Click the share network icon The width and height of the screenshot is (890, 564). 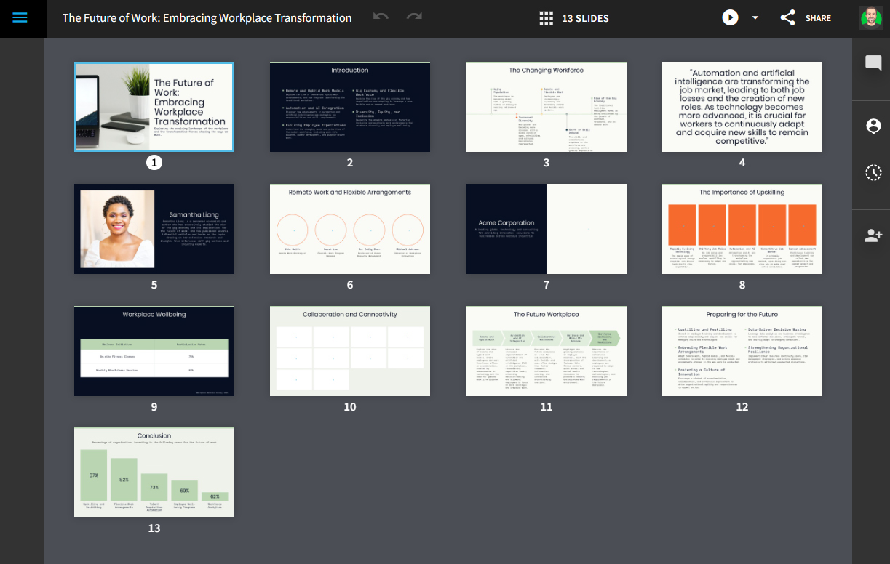(x=787, y=18)
